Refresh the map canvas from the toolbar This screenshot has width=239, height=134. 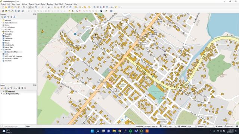pyautogui.click(x=71, y=7)
